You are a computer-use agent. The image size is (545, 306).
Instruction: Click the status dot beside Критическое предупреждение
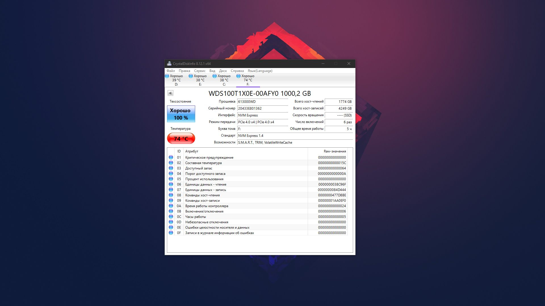[171, 157]
